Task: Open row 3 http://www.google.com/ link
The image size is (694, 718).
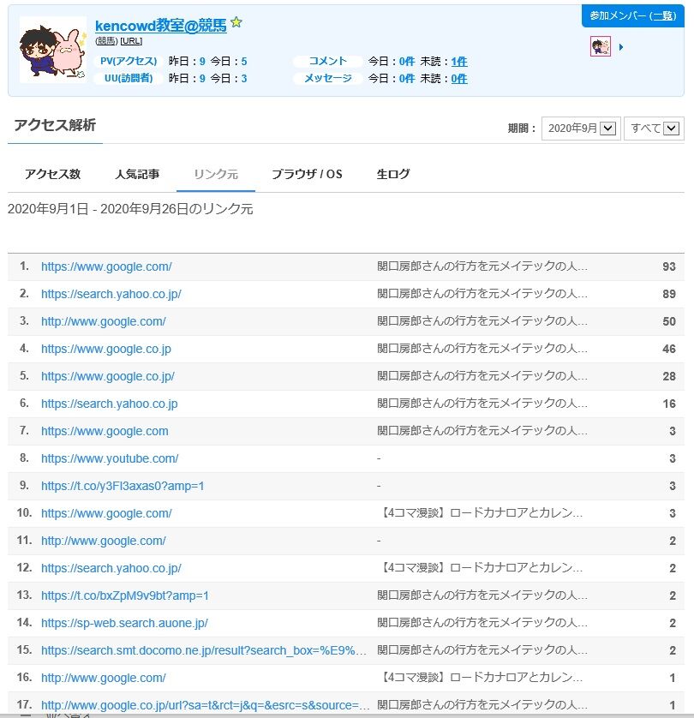Action: tap(104, 321)
